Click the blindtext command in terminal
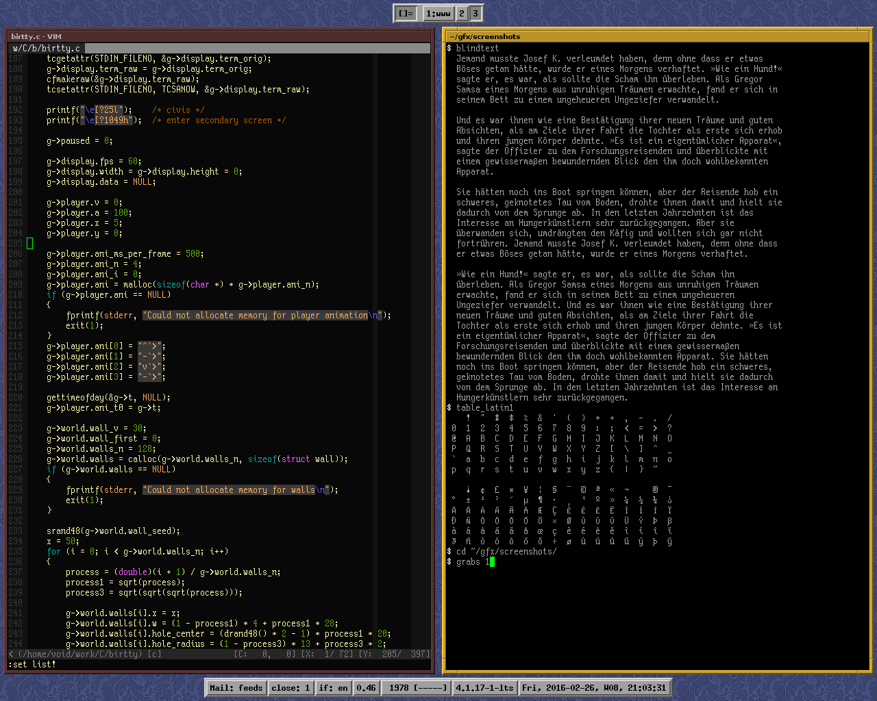This screenshot has width=877, height=701. click(478, 48)
